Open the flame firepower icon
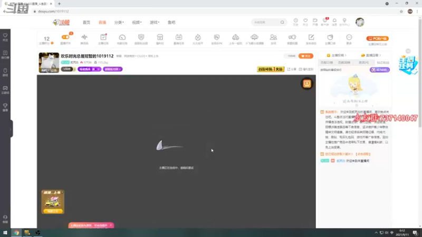Screen dimensions: 422x237 tap(198, 38)
